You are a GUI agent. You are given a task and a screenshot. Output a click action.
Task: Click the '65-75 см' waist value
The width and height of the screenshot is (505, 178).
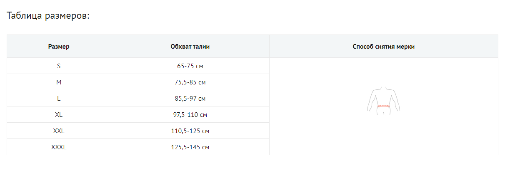[190, 66]
